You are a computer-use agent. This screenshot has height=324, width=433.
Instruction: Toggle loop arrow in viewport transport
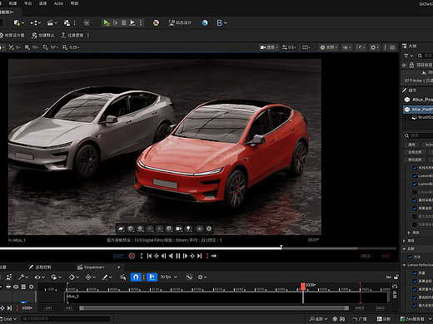pyautogui.click(x=214, y=256)
